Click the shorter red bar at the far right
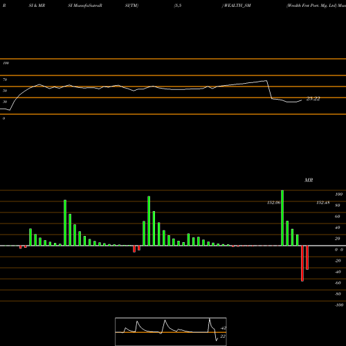Screen dimensions: 346x346 pyautogui.click(x=307, y=257)
